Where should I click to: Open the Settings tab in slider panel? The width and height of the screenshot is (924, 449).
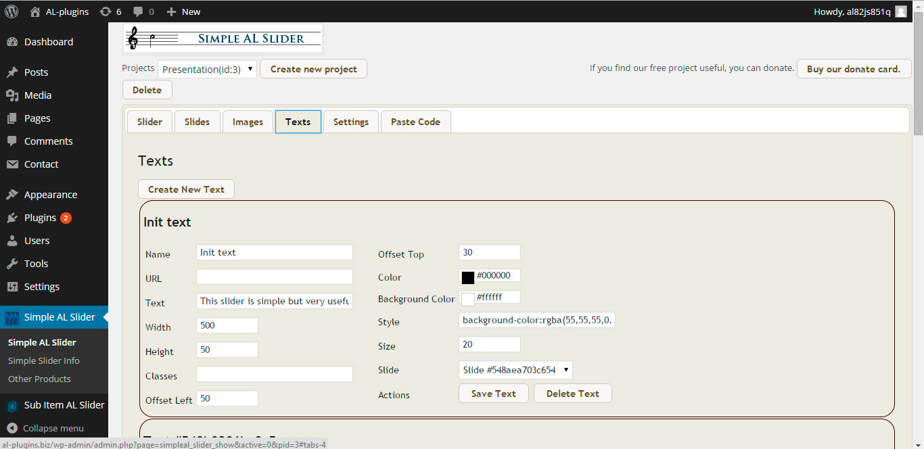point(350,122)
